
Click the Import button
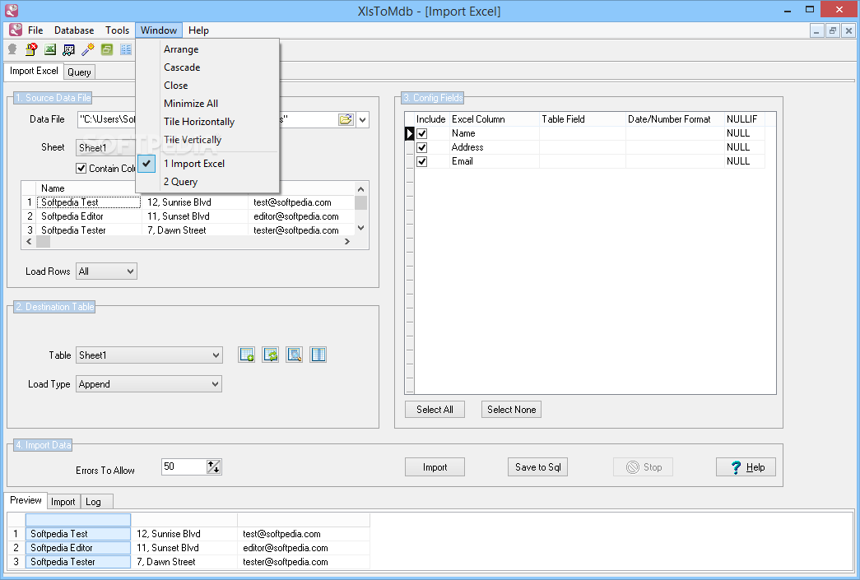435,467
